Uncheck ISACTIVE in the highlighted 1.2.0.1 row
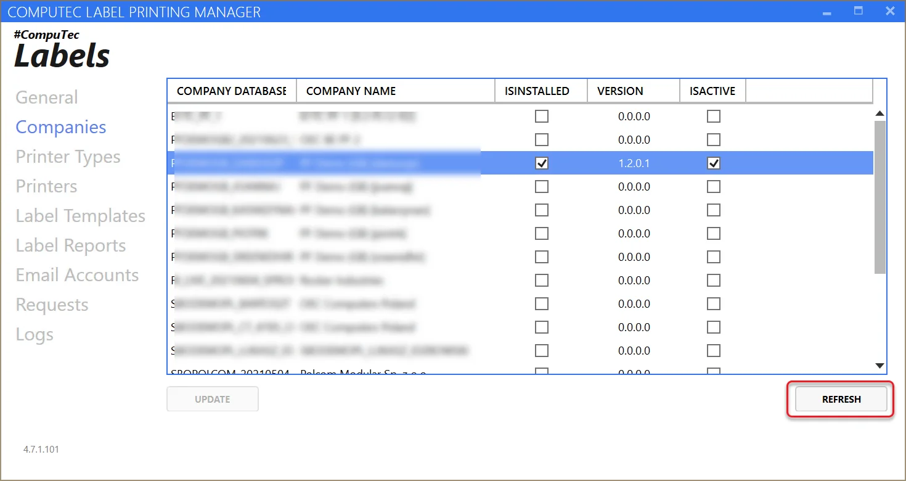The image size is (906, 481). [x=713, y=163]
